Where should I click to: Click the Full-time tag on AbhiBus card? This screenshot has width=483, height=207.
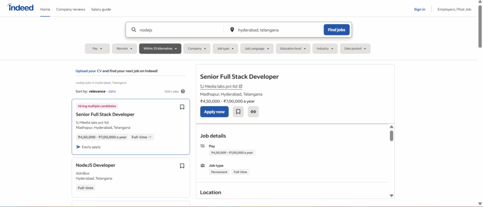[x=86, y=188]
